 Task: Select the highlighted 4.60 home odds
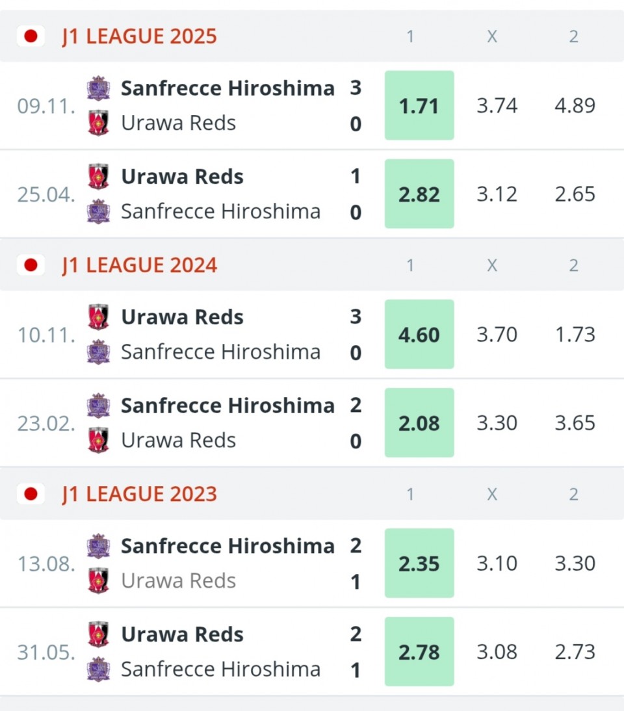click(419, 334)
